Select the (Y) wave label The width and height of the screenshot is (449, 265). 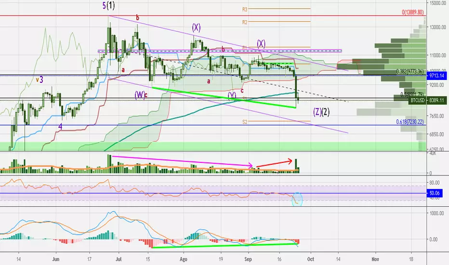pyautogui.click(x=232, y=95)
